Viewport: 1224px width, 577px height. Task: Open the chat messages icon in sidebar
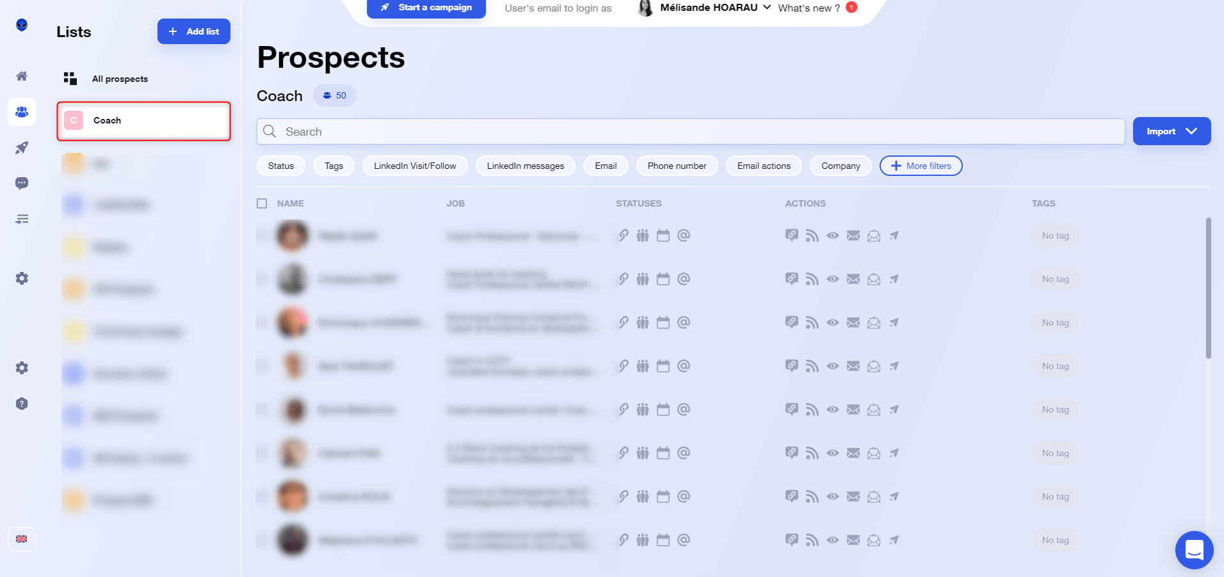coord(22,184)
